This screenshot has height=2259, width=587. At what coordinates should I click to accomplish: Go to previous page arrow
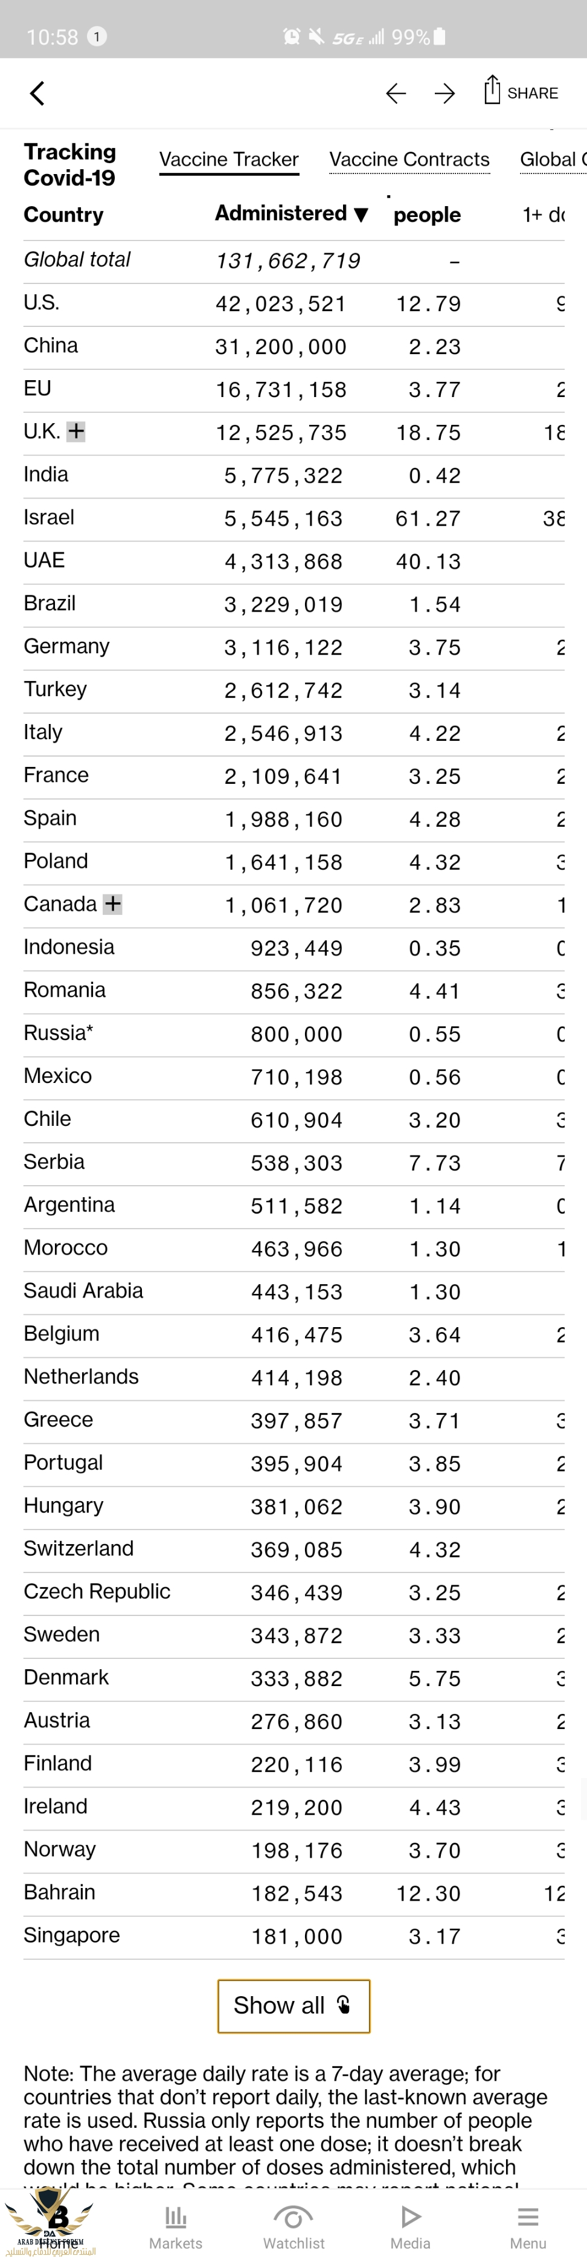[396, 93]
